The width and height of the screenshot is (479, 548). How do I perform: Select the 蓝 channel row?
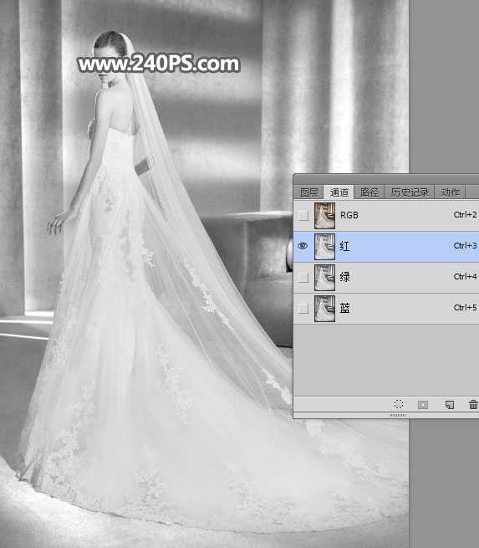click(x=386, y=309)
